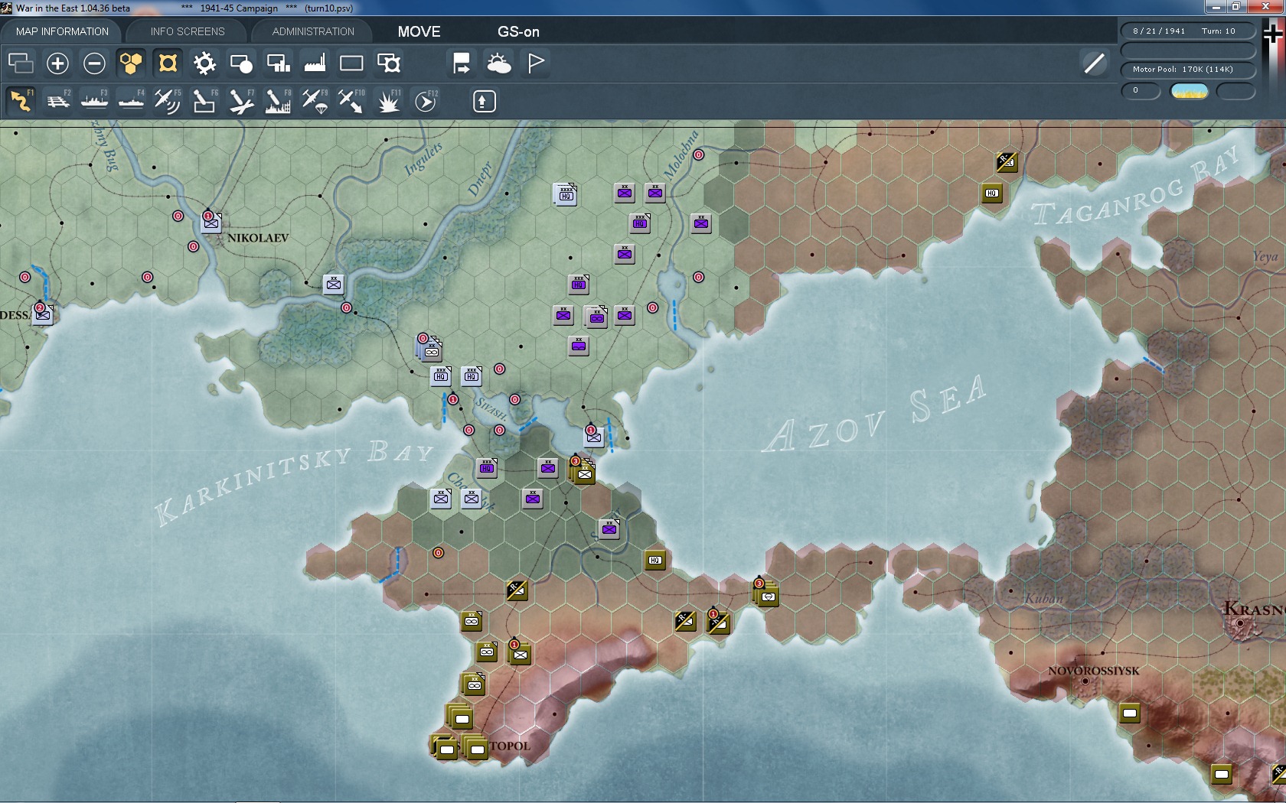Click the rectangle-with-circle toolbar icon
1286x803 pixels.
click(241, 63)
